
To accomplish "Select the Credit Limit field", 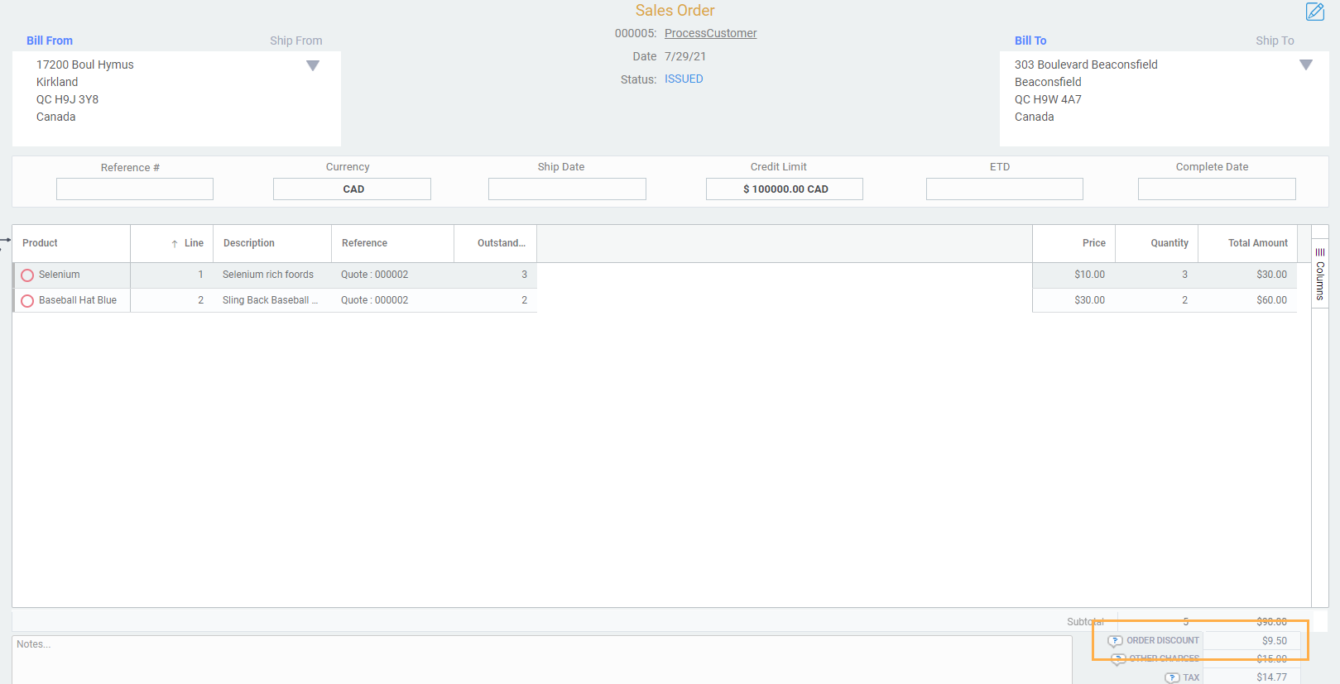I will click(x=785, y=189).
